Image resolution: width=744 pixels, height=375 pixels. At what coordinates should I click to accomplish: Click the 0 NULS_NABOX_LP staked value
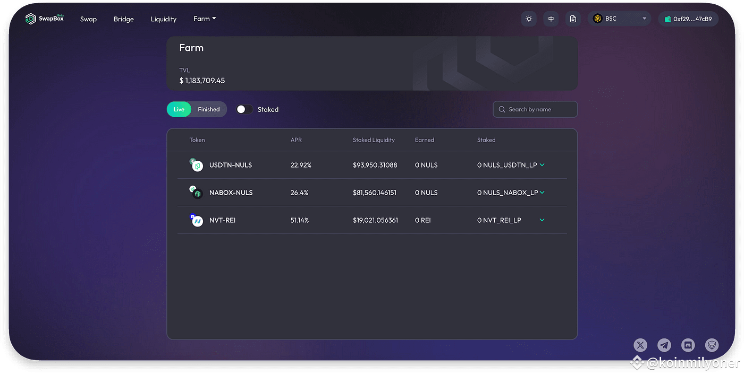pos(508,193)
